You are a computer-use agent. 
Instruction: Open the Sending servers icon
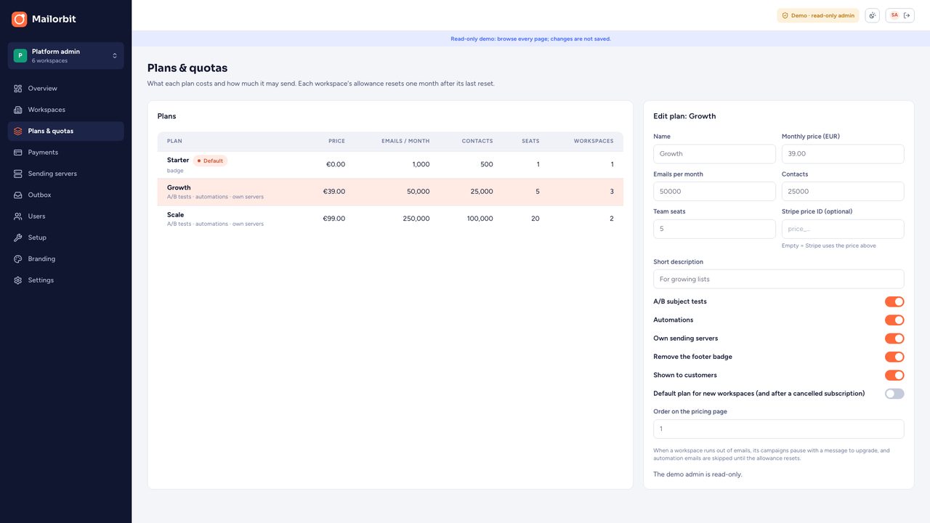click(x=18, y=174)
